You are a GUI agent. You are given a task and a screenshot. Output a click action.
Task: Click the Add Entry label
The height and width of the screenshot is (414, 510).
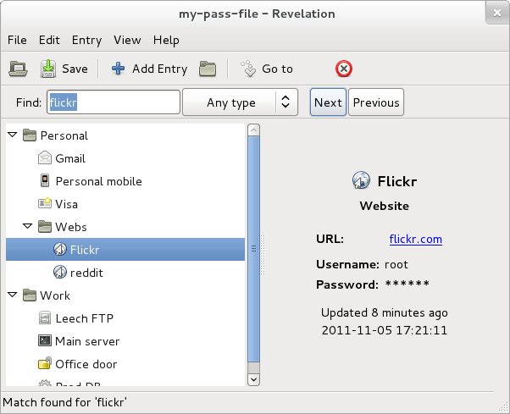coord(160,69)
